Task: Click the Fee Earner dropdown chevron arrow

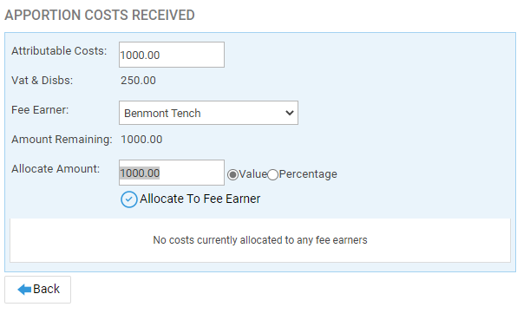Action: (x=290, y=113)
